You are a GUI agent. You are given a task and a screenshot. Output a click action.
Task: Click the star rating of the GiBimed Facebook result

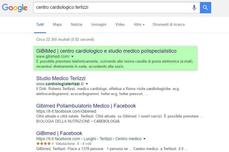pos(45,144)
